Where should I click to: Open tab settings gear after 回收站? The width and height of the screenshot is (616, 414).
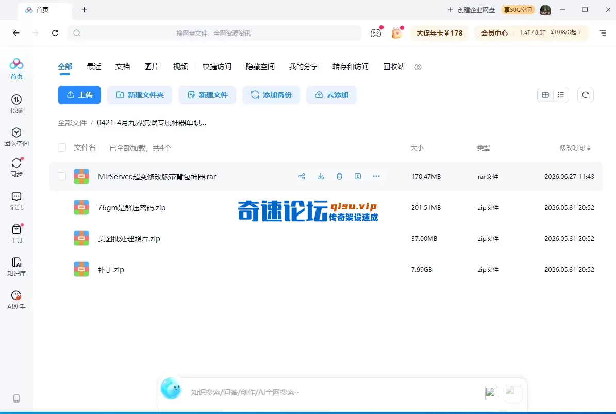[x=418, y=67]
